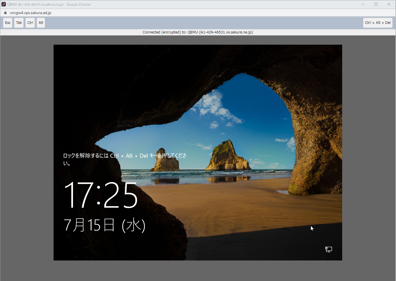The image size is (396, 281).
Task: Minimize the QEMU console window
Action: (363, 4)
